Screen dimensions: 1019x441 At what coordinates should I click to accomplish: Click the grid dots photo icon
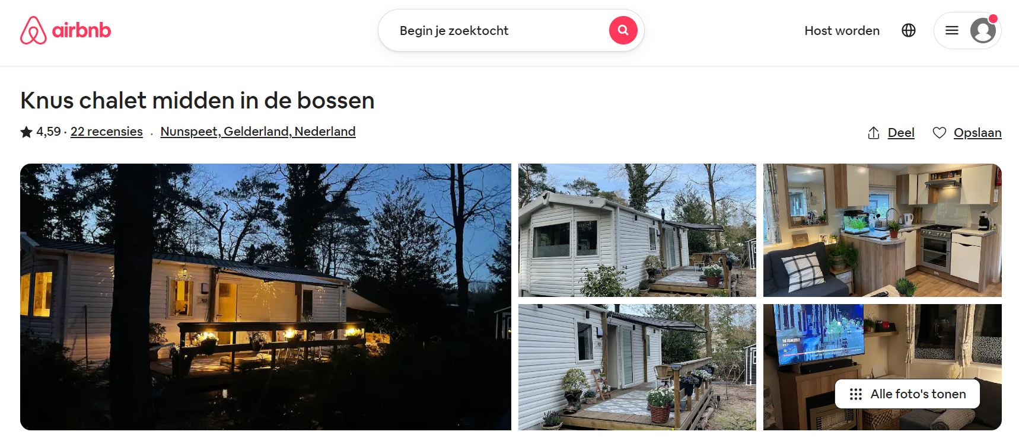855,394
